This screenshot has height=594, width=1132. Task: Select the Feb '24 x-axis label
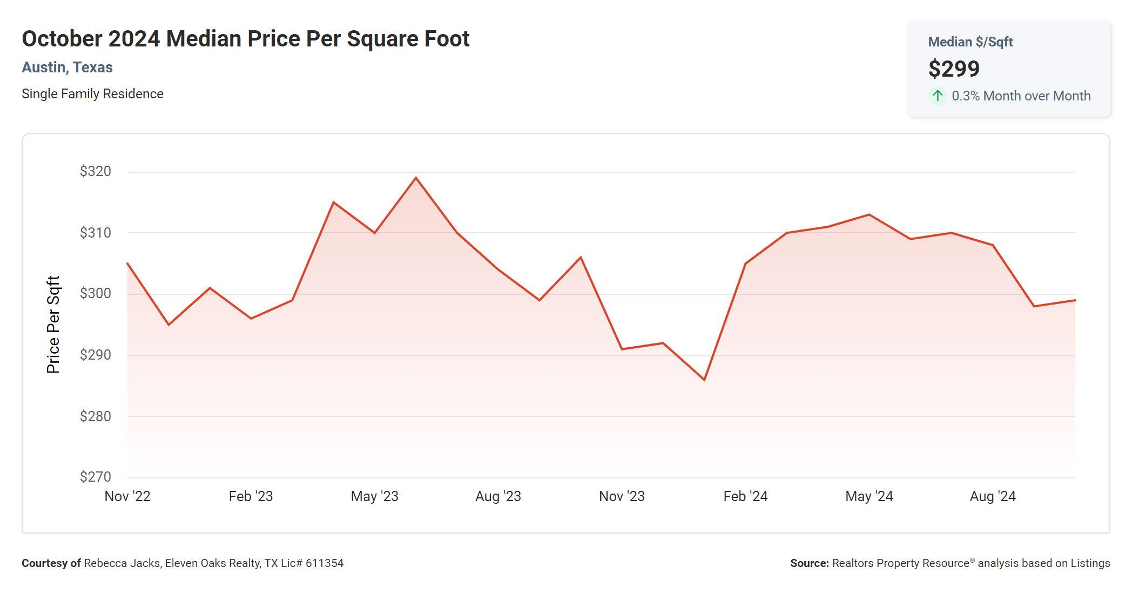(745, 496)
